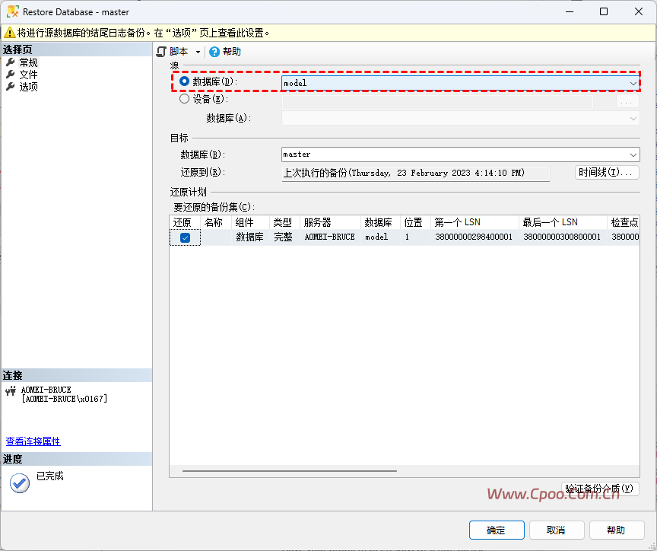The height and width of the screenshot is (551, 657).
Task: Open the 脚本 dropdown arrow
Action: [x=198, y=52]
